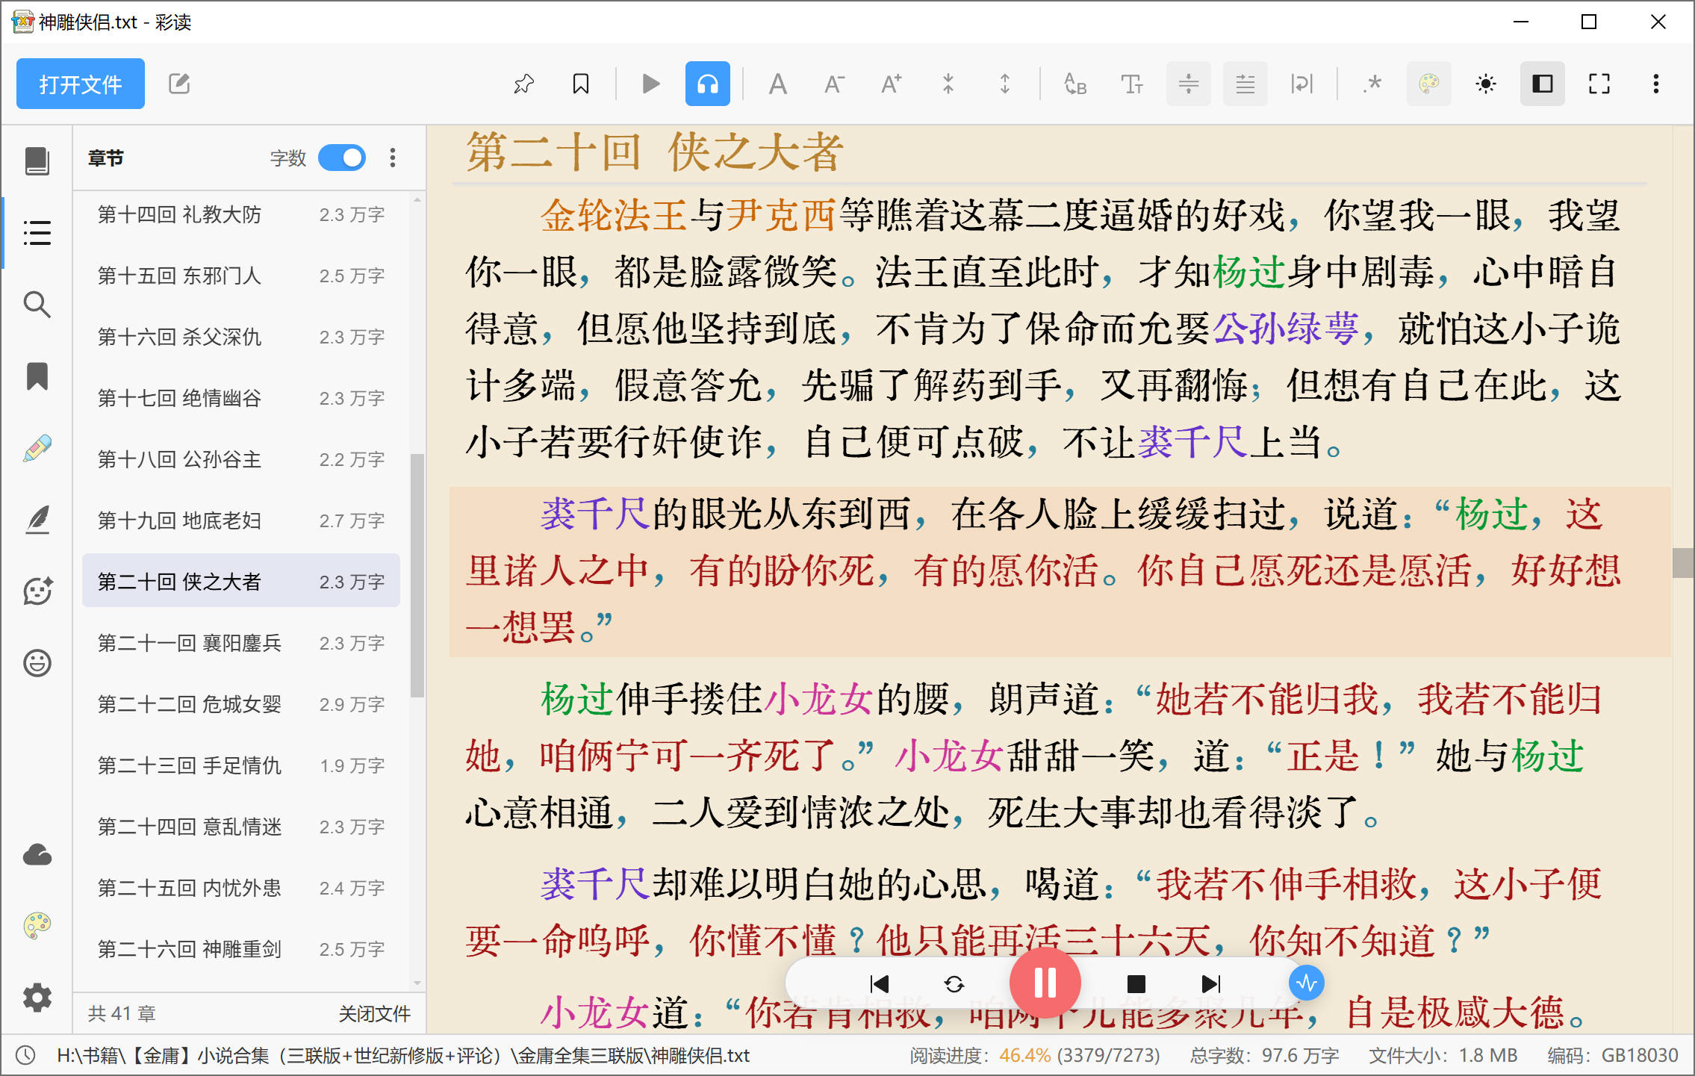Select chapter 第十四回 礼教大防
The height and width of the screenshot is (1076, 1695).
click(241, 214)
